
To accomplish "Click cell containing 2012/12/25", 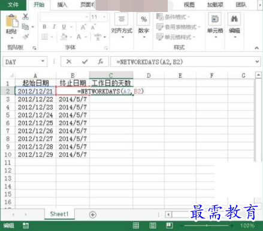I will point(35,123).
